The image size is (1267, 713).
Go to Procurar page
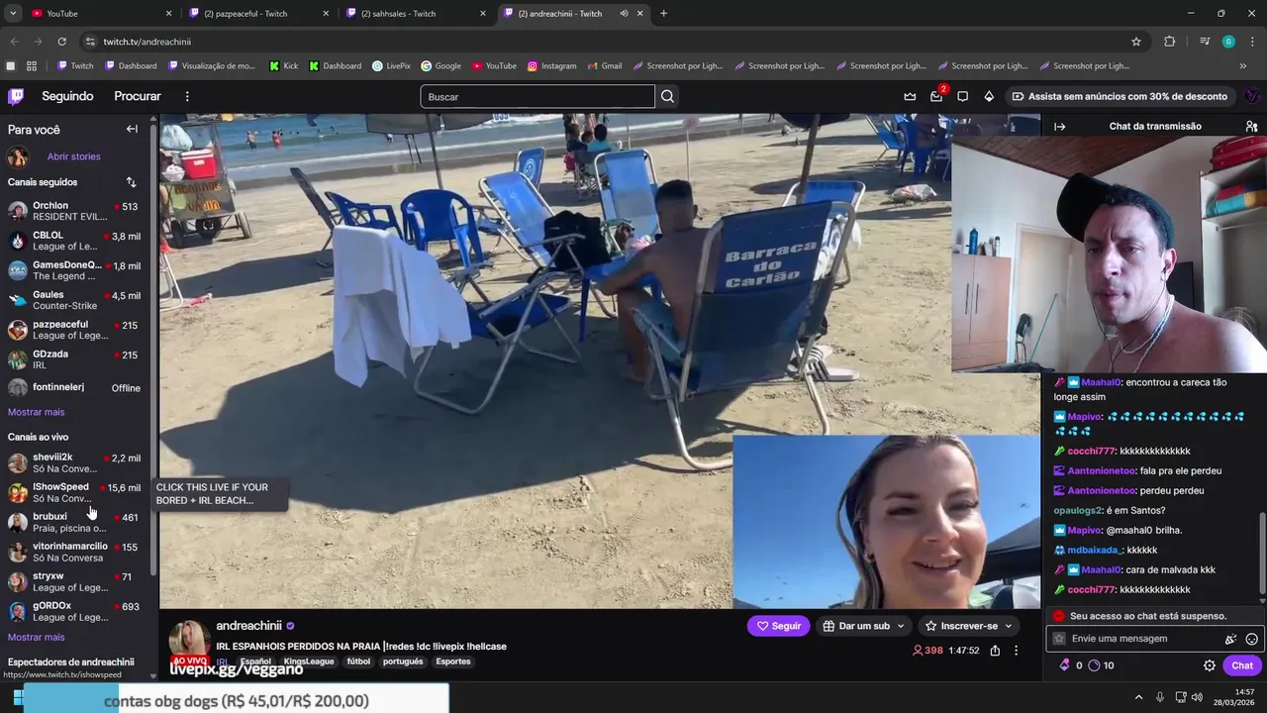click(138, 96)
